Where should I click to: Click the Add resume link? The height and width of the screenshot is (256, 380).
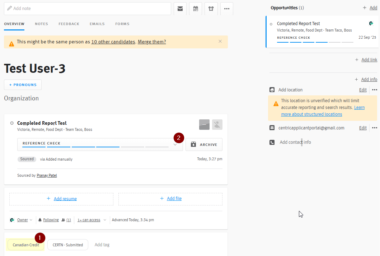pos(65,198)
